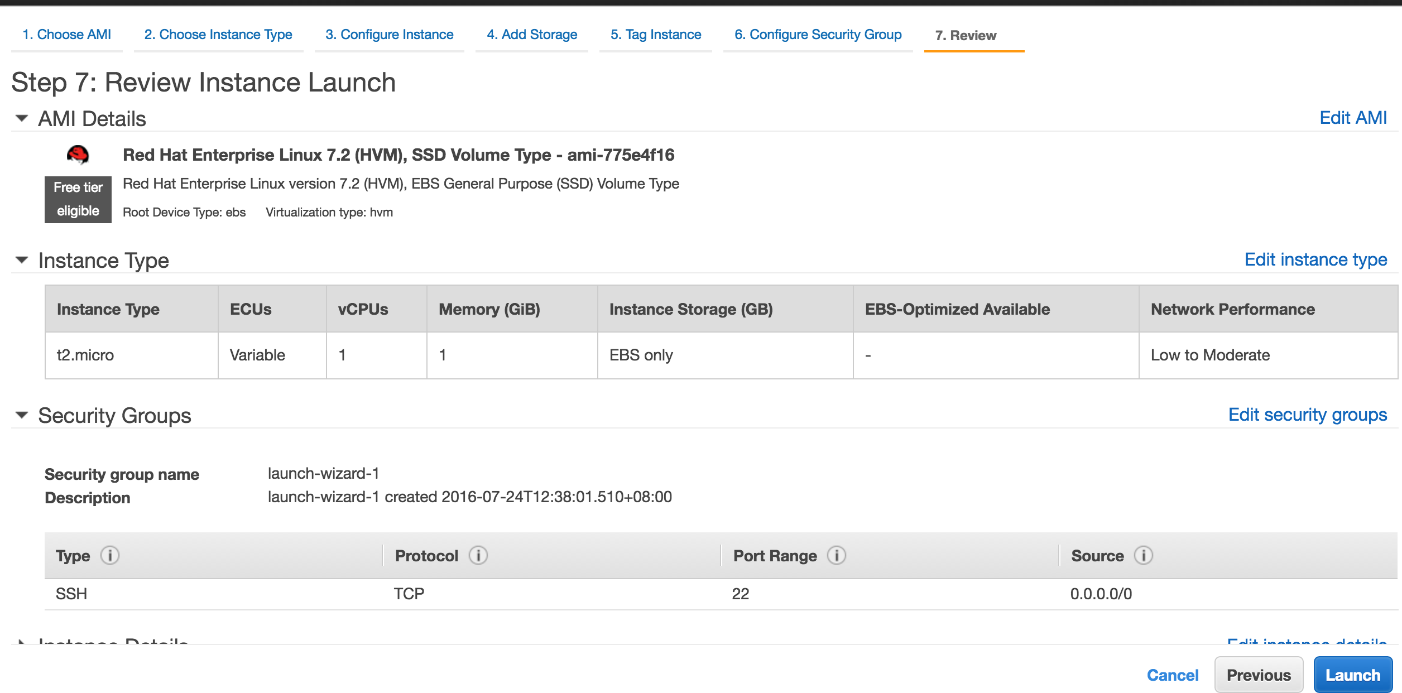This screenshot has height=693, width=1402.
Task: Click the info icon next to Port Range
Action: pyautogui.click(x=837, y=556)
